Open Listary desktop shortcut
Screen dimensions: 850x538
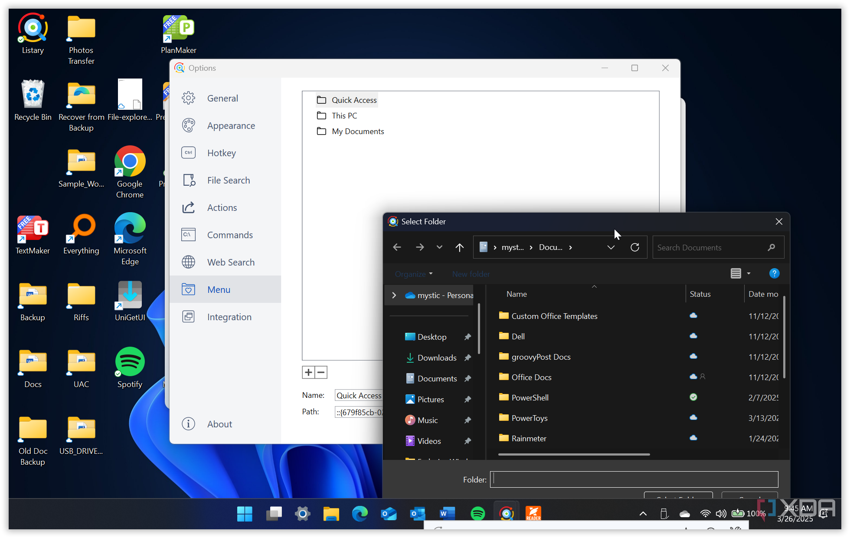[33, 34]
